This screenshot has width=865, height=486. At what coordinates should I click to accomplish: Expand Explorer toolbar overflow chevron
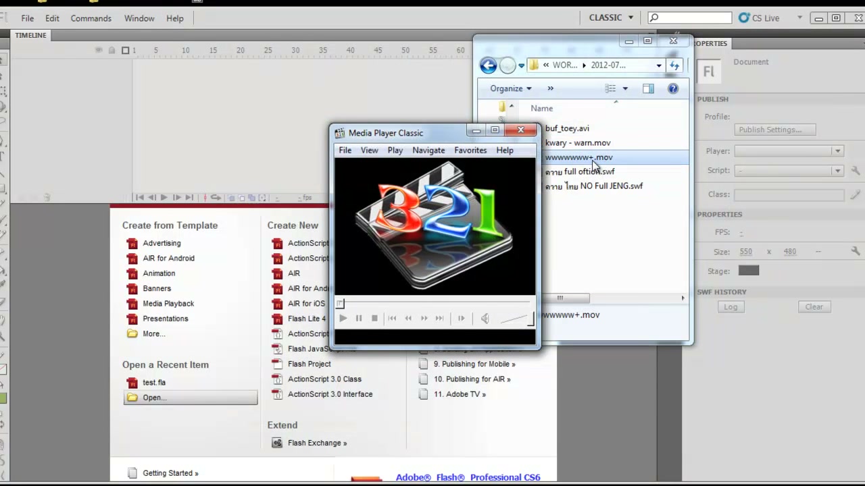click(x=550, y=88)
